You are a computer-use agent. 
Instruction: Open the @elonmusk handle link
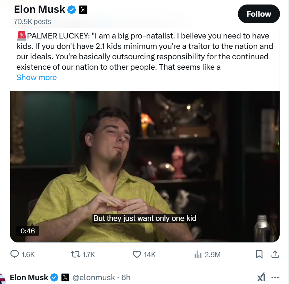click(x=93, y=277)
